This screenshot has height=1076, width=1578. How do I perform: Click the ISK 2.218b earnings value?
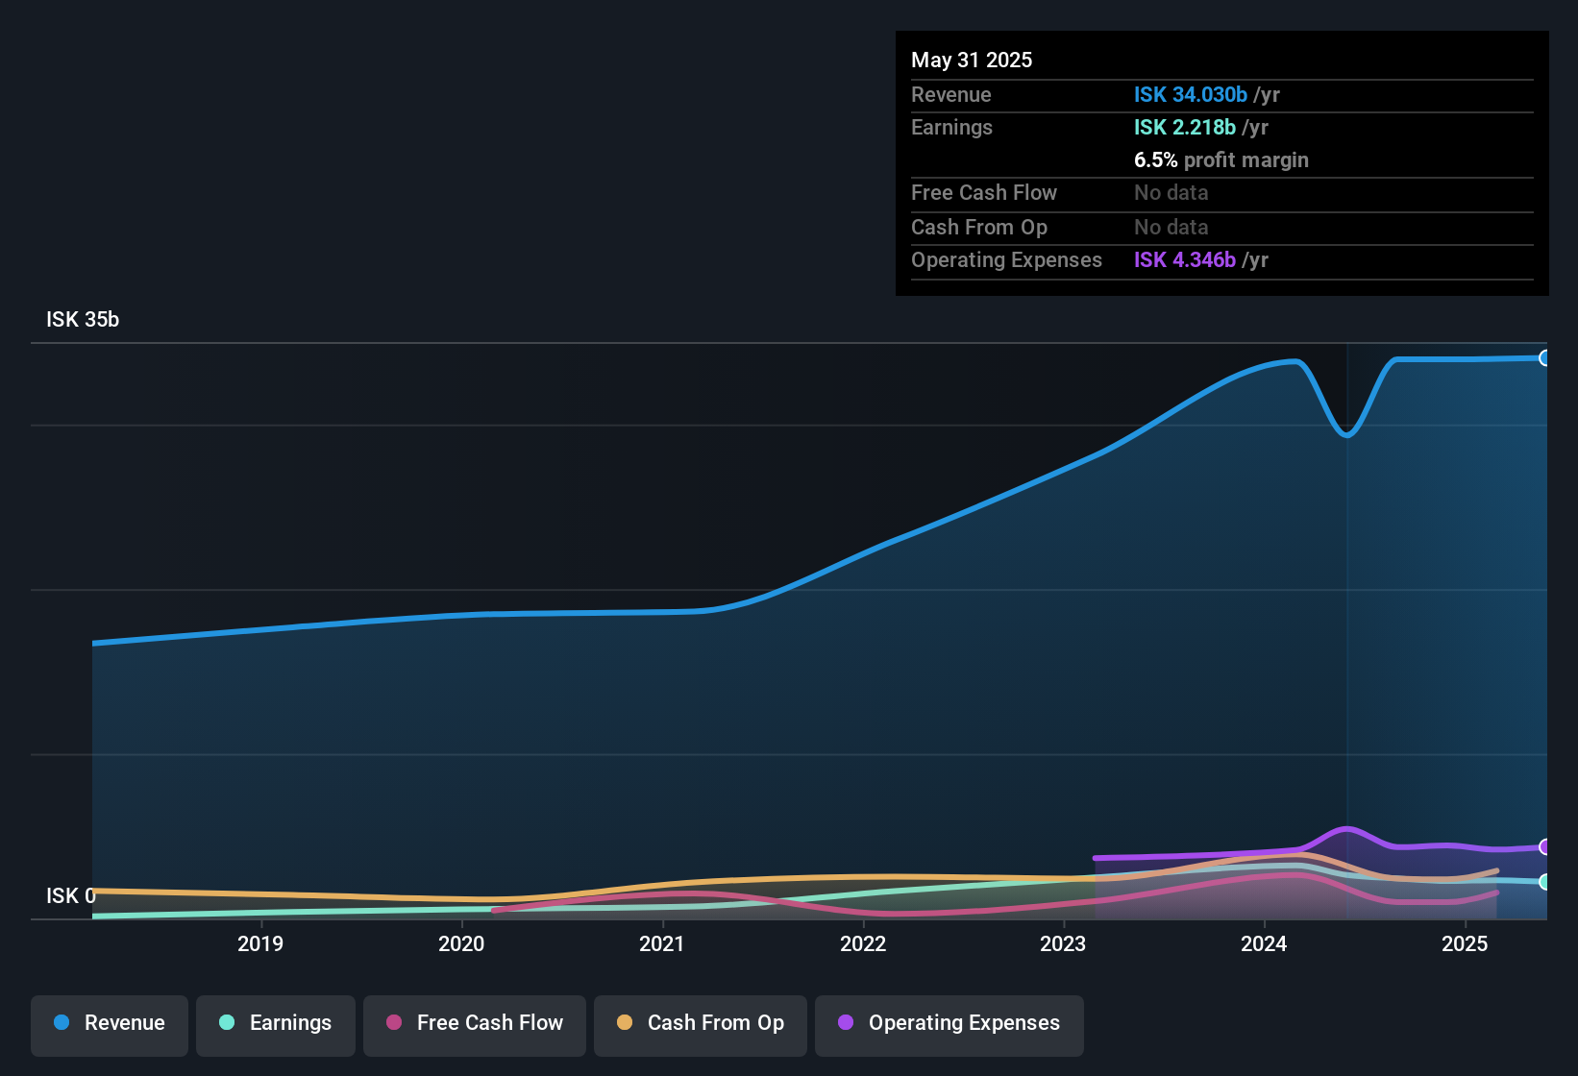pyautogui.click(x=1185, y=127)
